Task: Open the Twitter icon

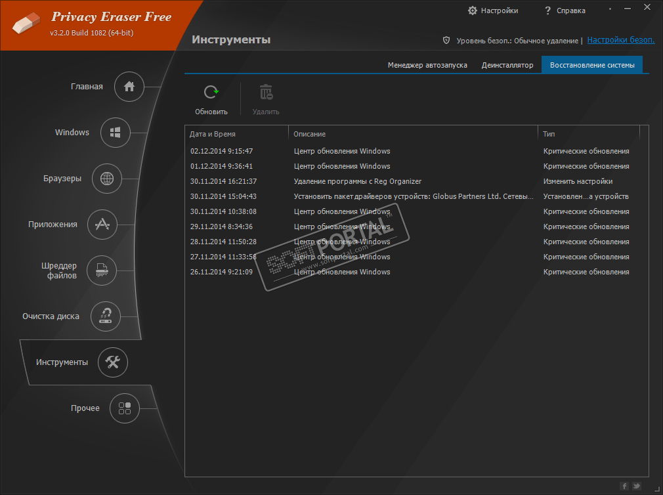Action: (636, 486)
